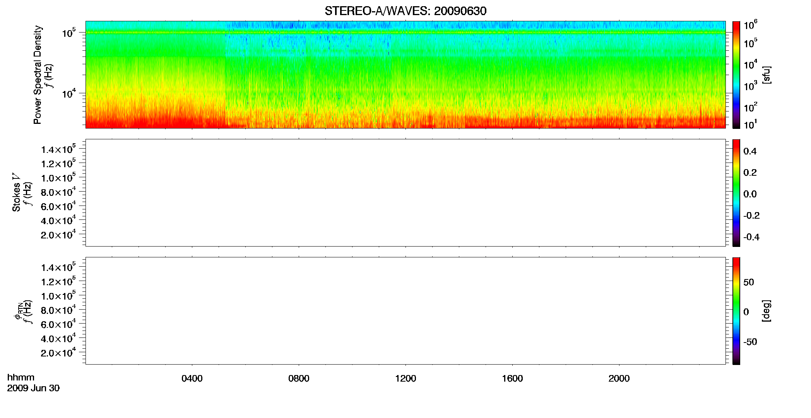The height and width of the screenshot is (418, 811).
Task: Click the 2000 time tick label
Action: [619, 379]
